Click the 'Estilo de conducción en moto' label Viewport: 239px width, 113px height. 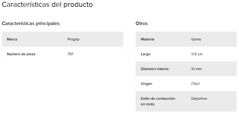158,101
